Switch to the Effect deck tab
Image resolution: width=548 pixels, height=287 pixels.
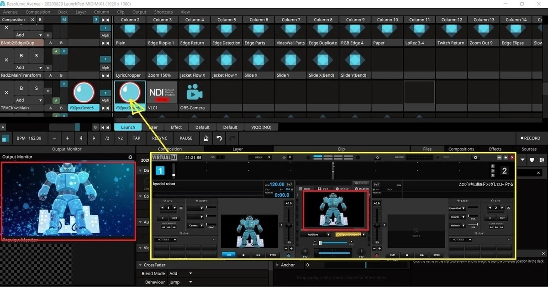[176, 127]
